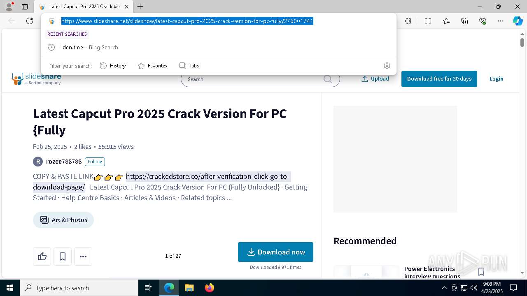The width and height of the screenshot is (527, 296).
Task: Go to the SlideShare home logo
Action: pos(37,79)
